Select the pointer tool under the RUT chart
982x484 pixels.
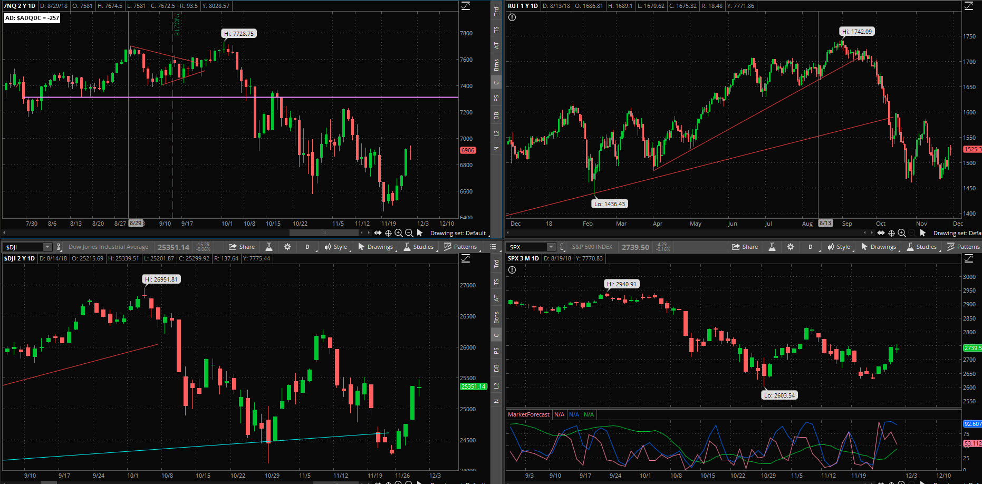coord(923,233)
